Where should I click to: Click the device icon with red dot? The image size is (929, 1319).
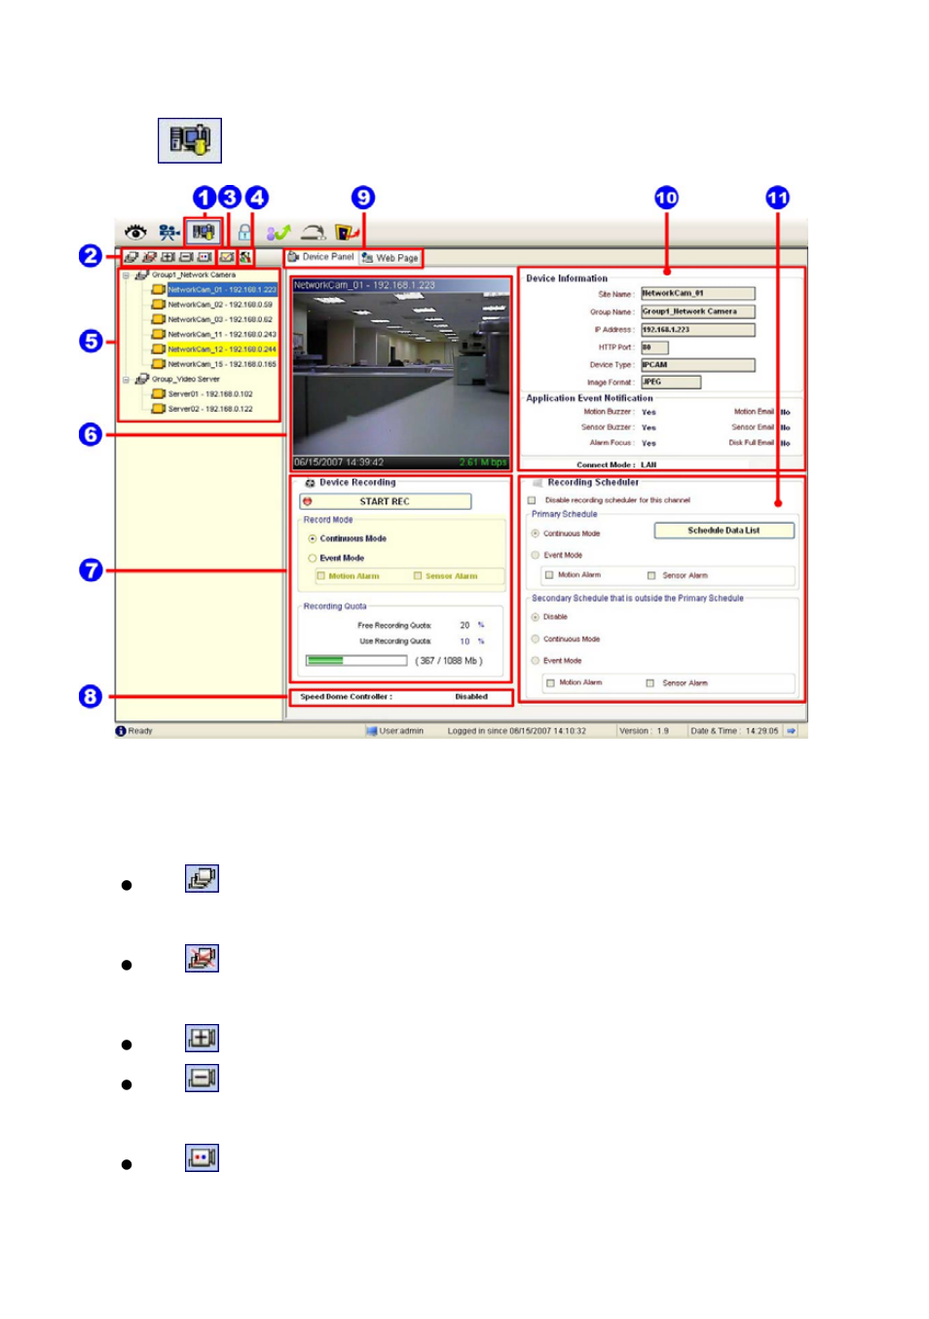[x=204, y=258]
